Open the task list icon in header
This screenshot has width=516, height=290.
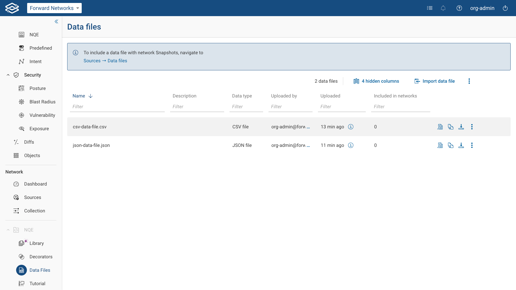(430, 8)
